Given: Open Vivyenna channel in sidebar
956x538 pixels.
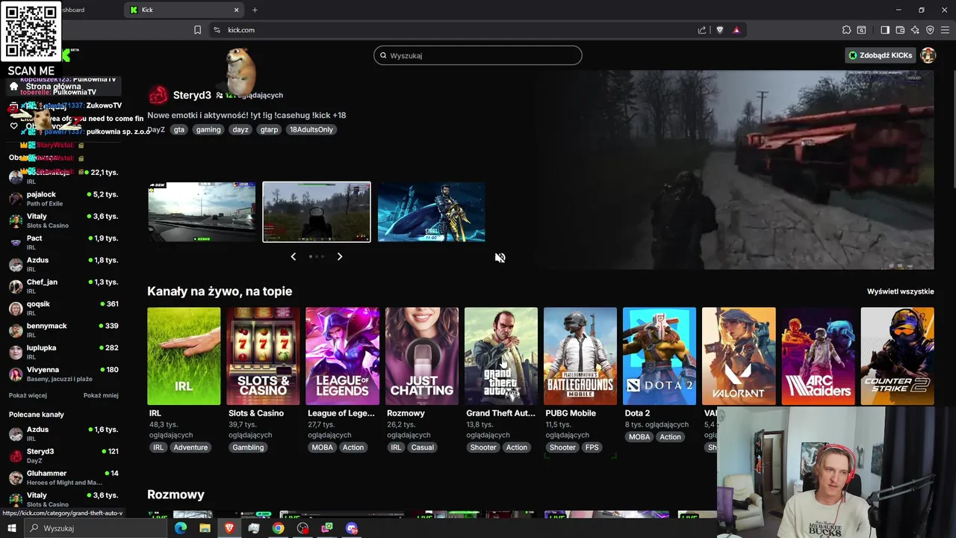Looking at the screenshot, I should [x=63, y=374].
